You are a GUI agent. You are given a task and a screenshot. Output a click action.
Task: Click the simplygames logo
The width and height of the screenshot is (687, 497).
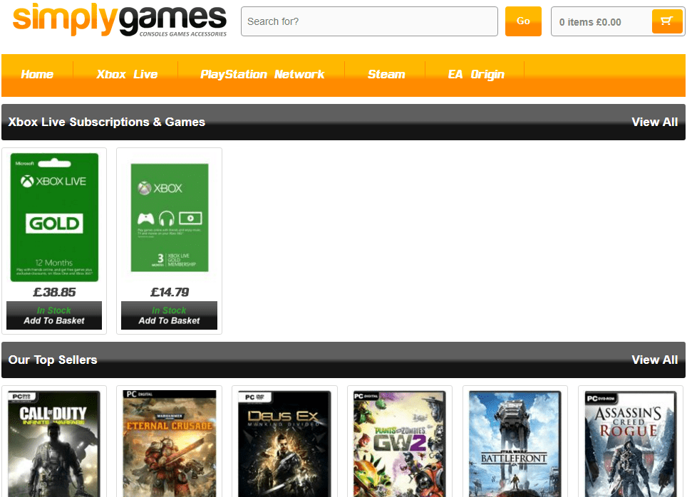(120, 20)
